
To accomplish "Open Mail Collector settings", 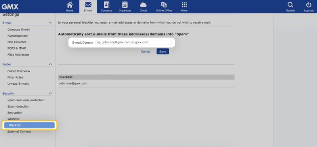I will click(x=17, y=42).
